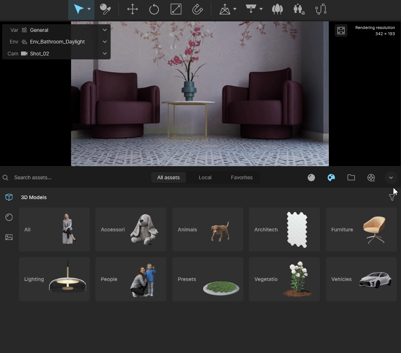
Task: Open the selection tool dropdown arrow
Action: (x=89, y=9)
